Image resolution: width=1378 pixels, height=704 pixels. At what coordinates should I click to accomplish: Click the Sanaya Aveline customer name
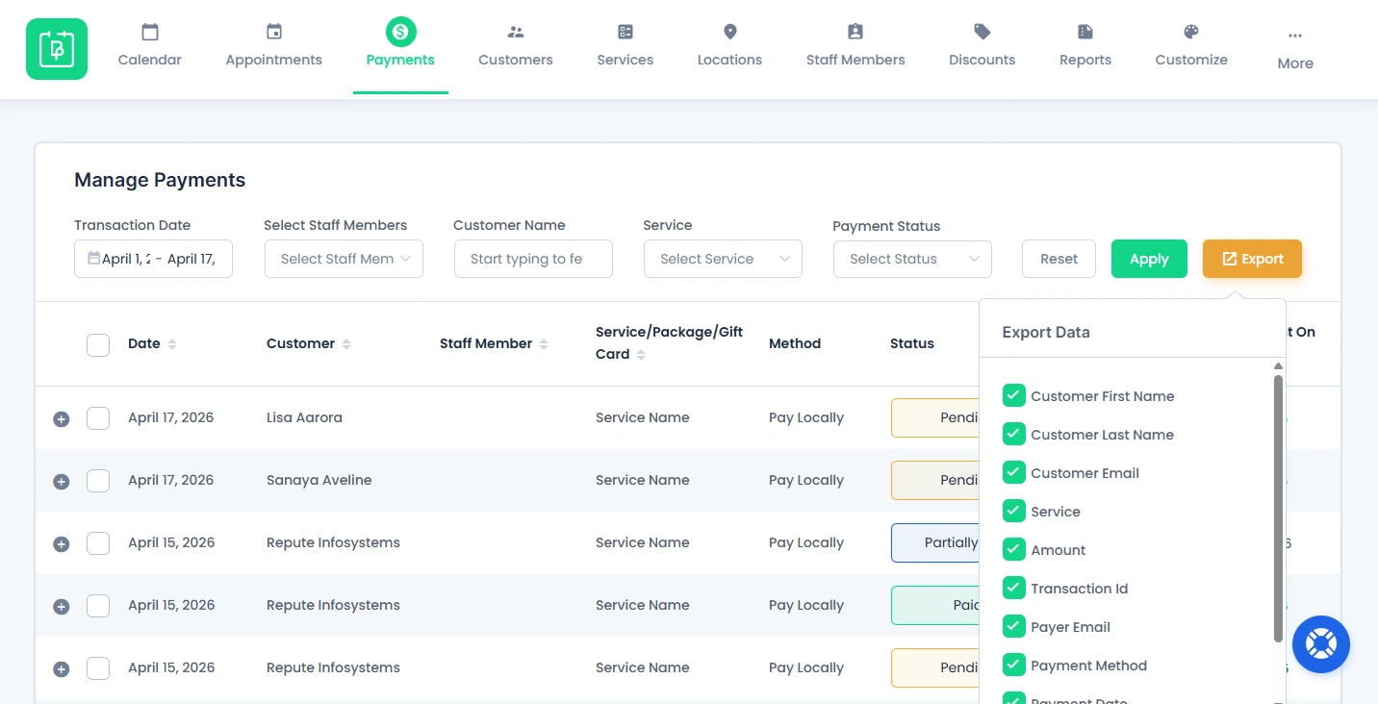click(x=319, y=480)
